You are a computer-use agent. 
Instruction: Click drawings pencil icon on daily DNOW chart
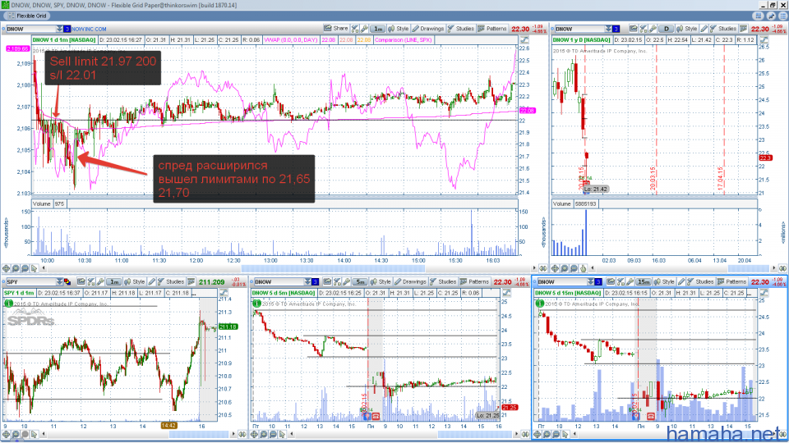tap(704, 29)
